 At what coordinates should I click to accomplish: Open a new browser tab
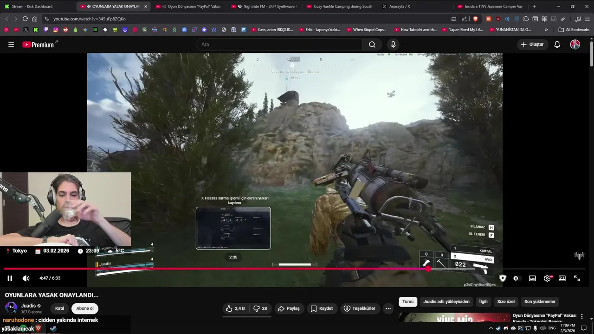coord(534,6)
